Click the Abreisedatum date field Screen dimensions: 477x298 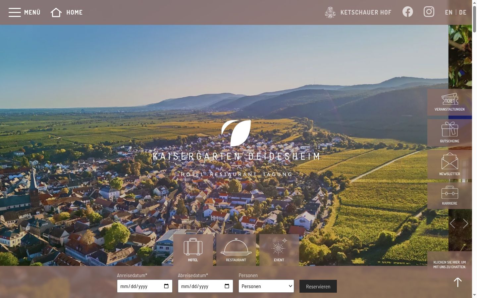pyautogui.click(x=205, y=286)
